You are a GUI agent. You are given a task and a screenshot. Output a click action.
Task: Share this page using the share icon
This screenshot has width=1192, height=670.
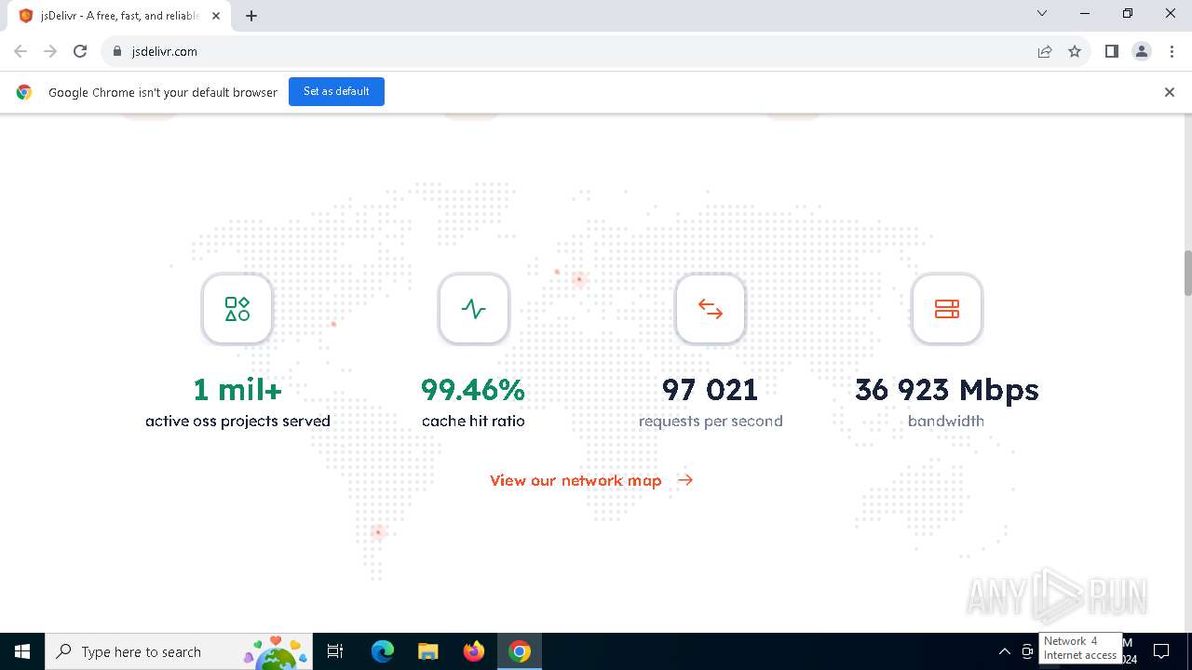pos(1045,51)
